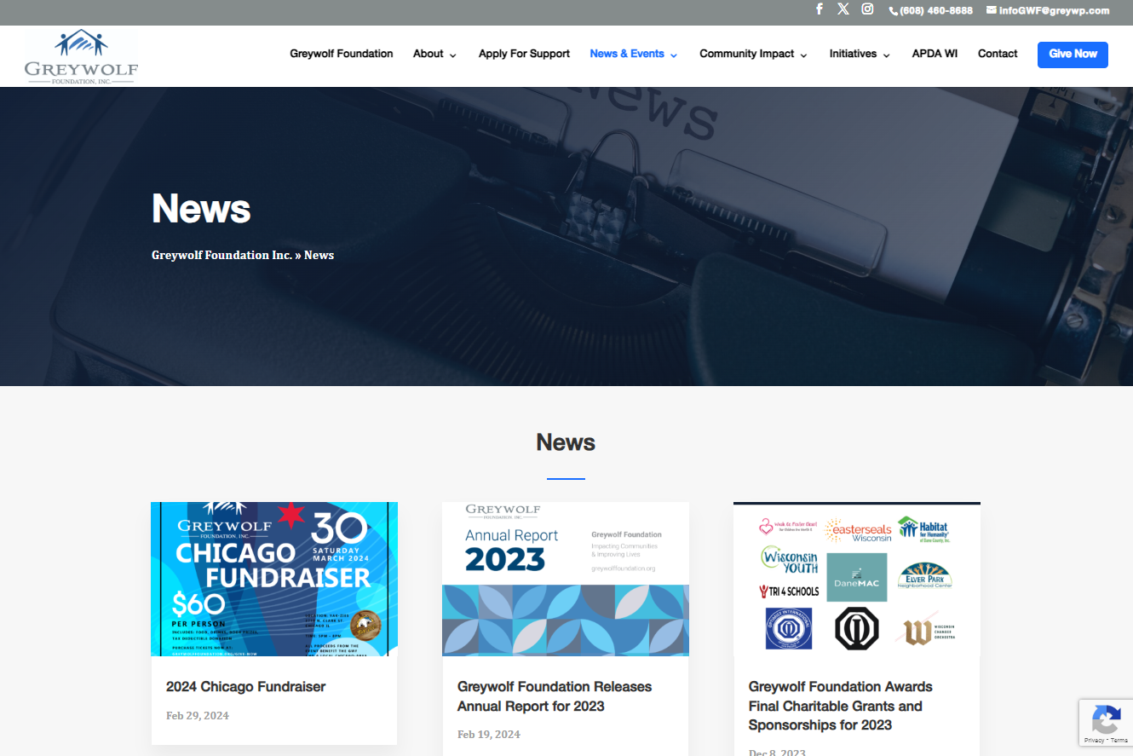Viewport: 1133px width, 756px height.
Task: Click the envelope icon beside the email
Action: [x=992, y=10]
